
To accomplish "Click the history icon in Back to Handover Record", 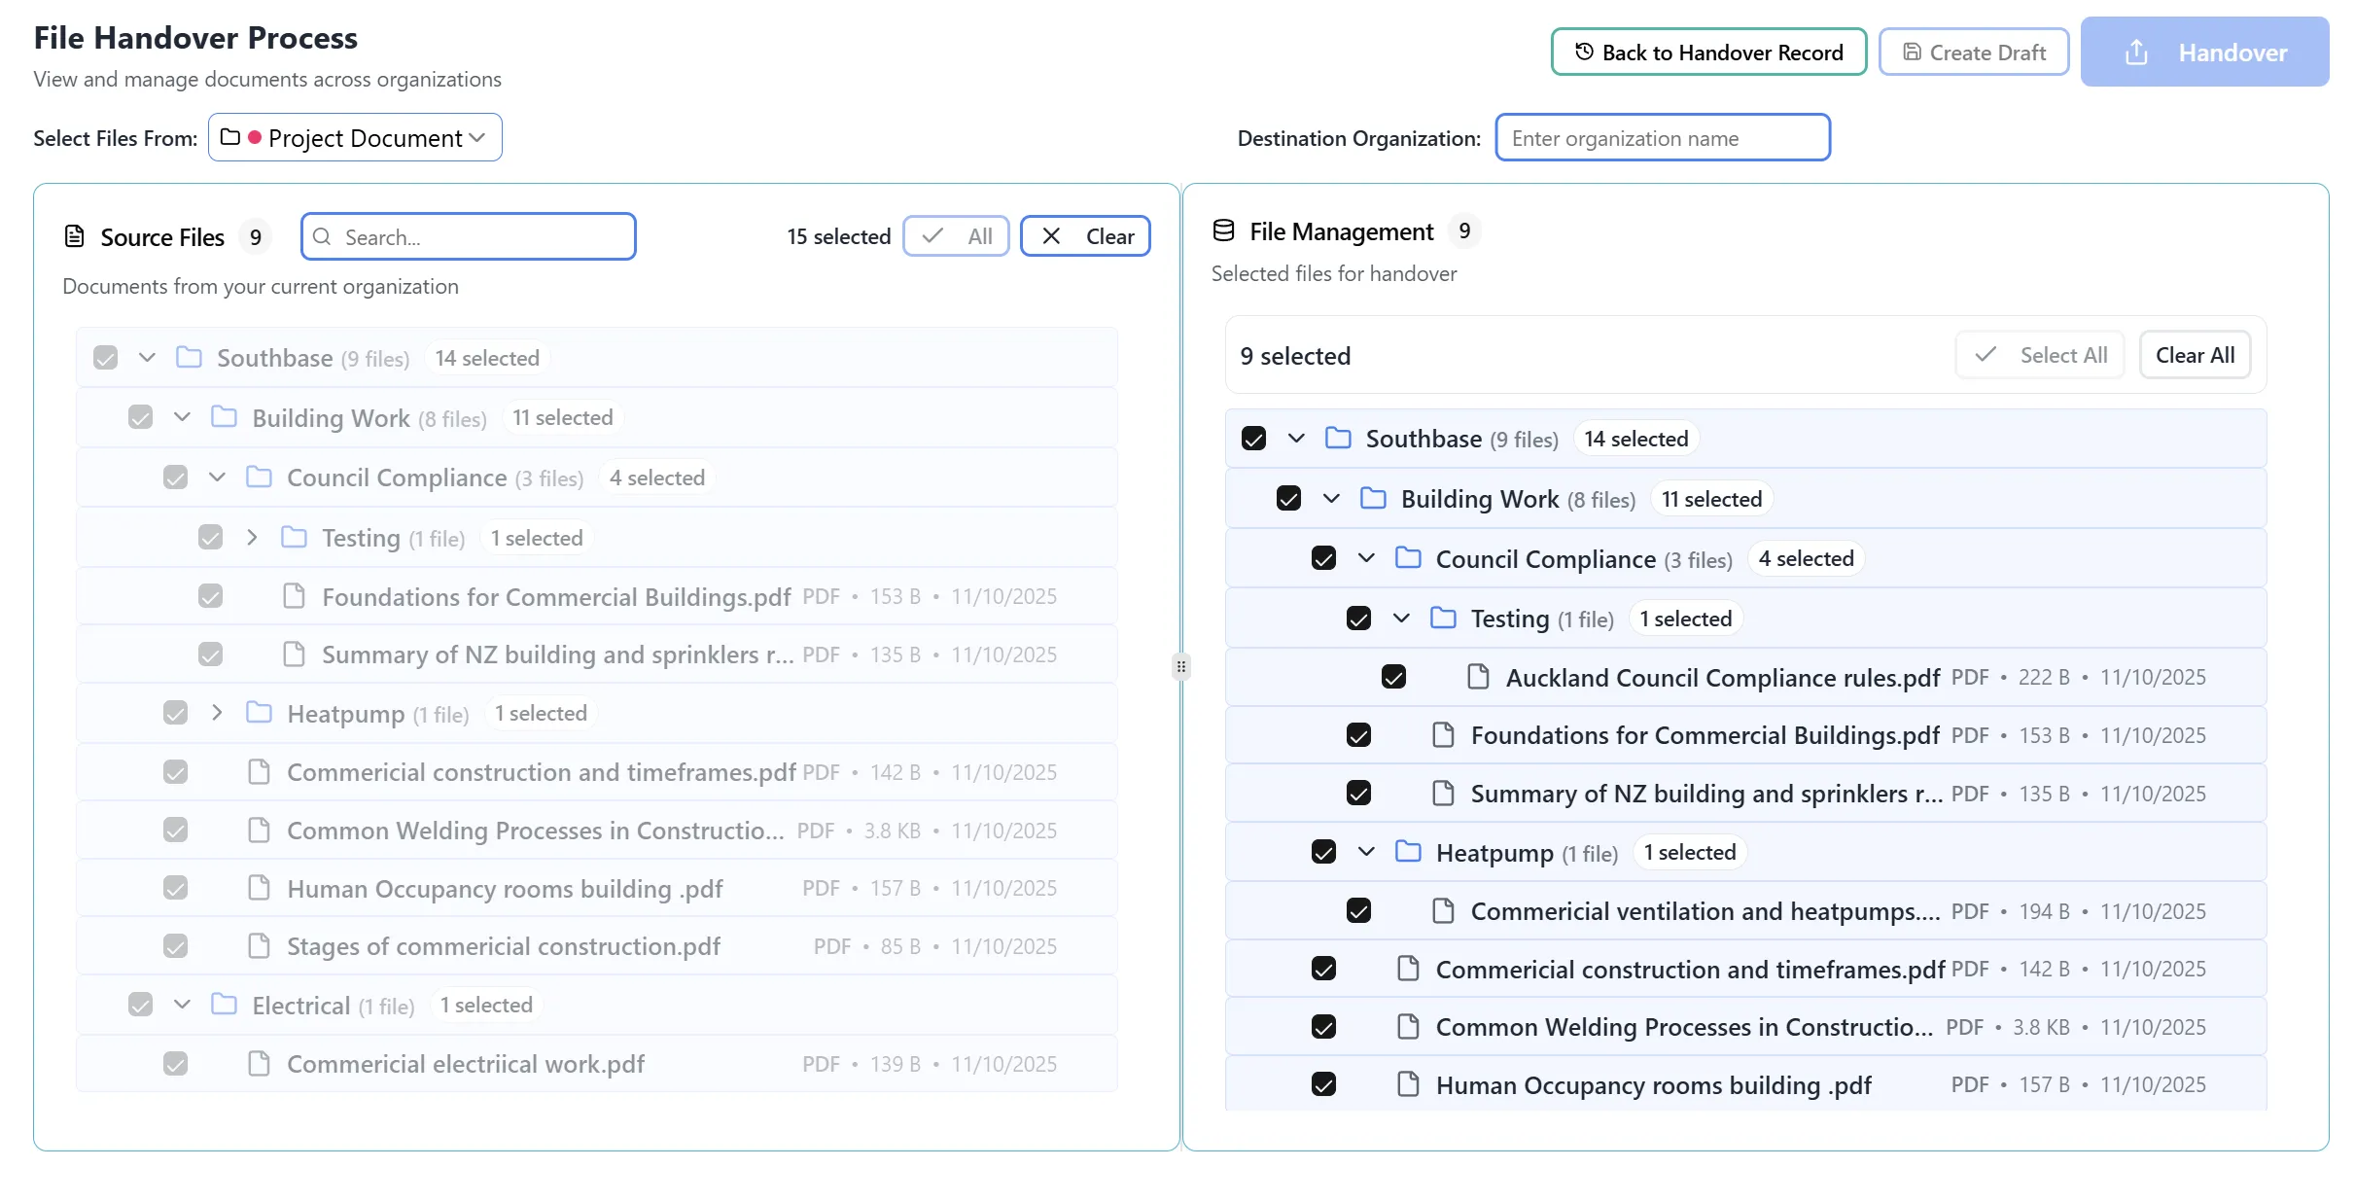I will 1583,52.
